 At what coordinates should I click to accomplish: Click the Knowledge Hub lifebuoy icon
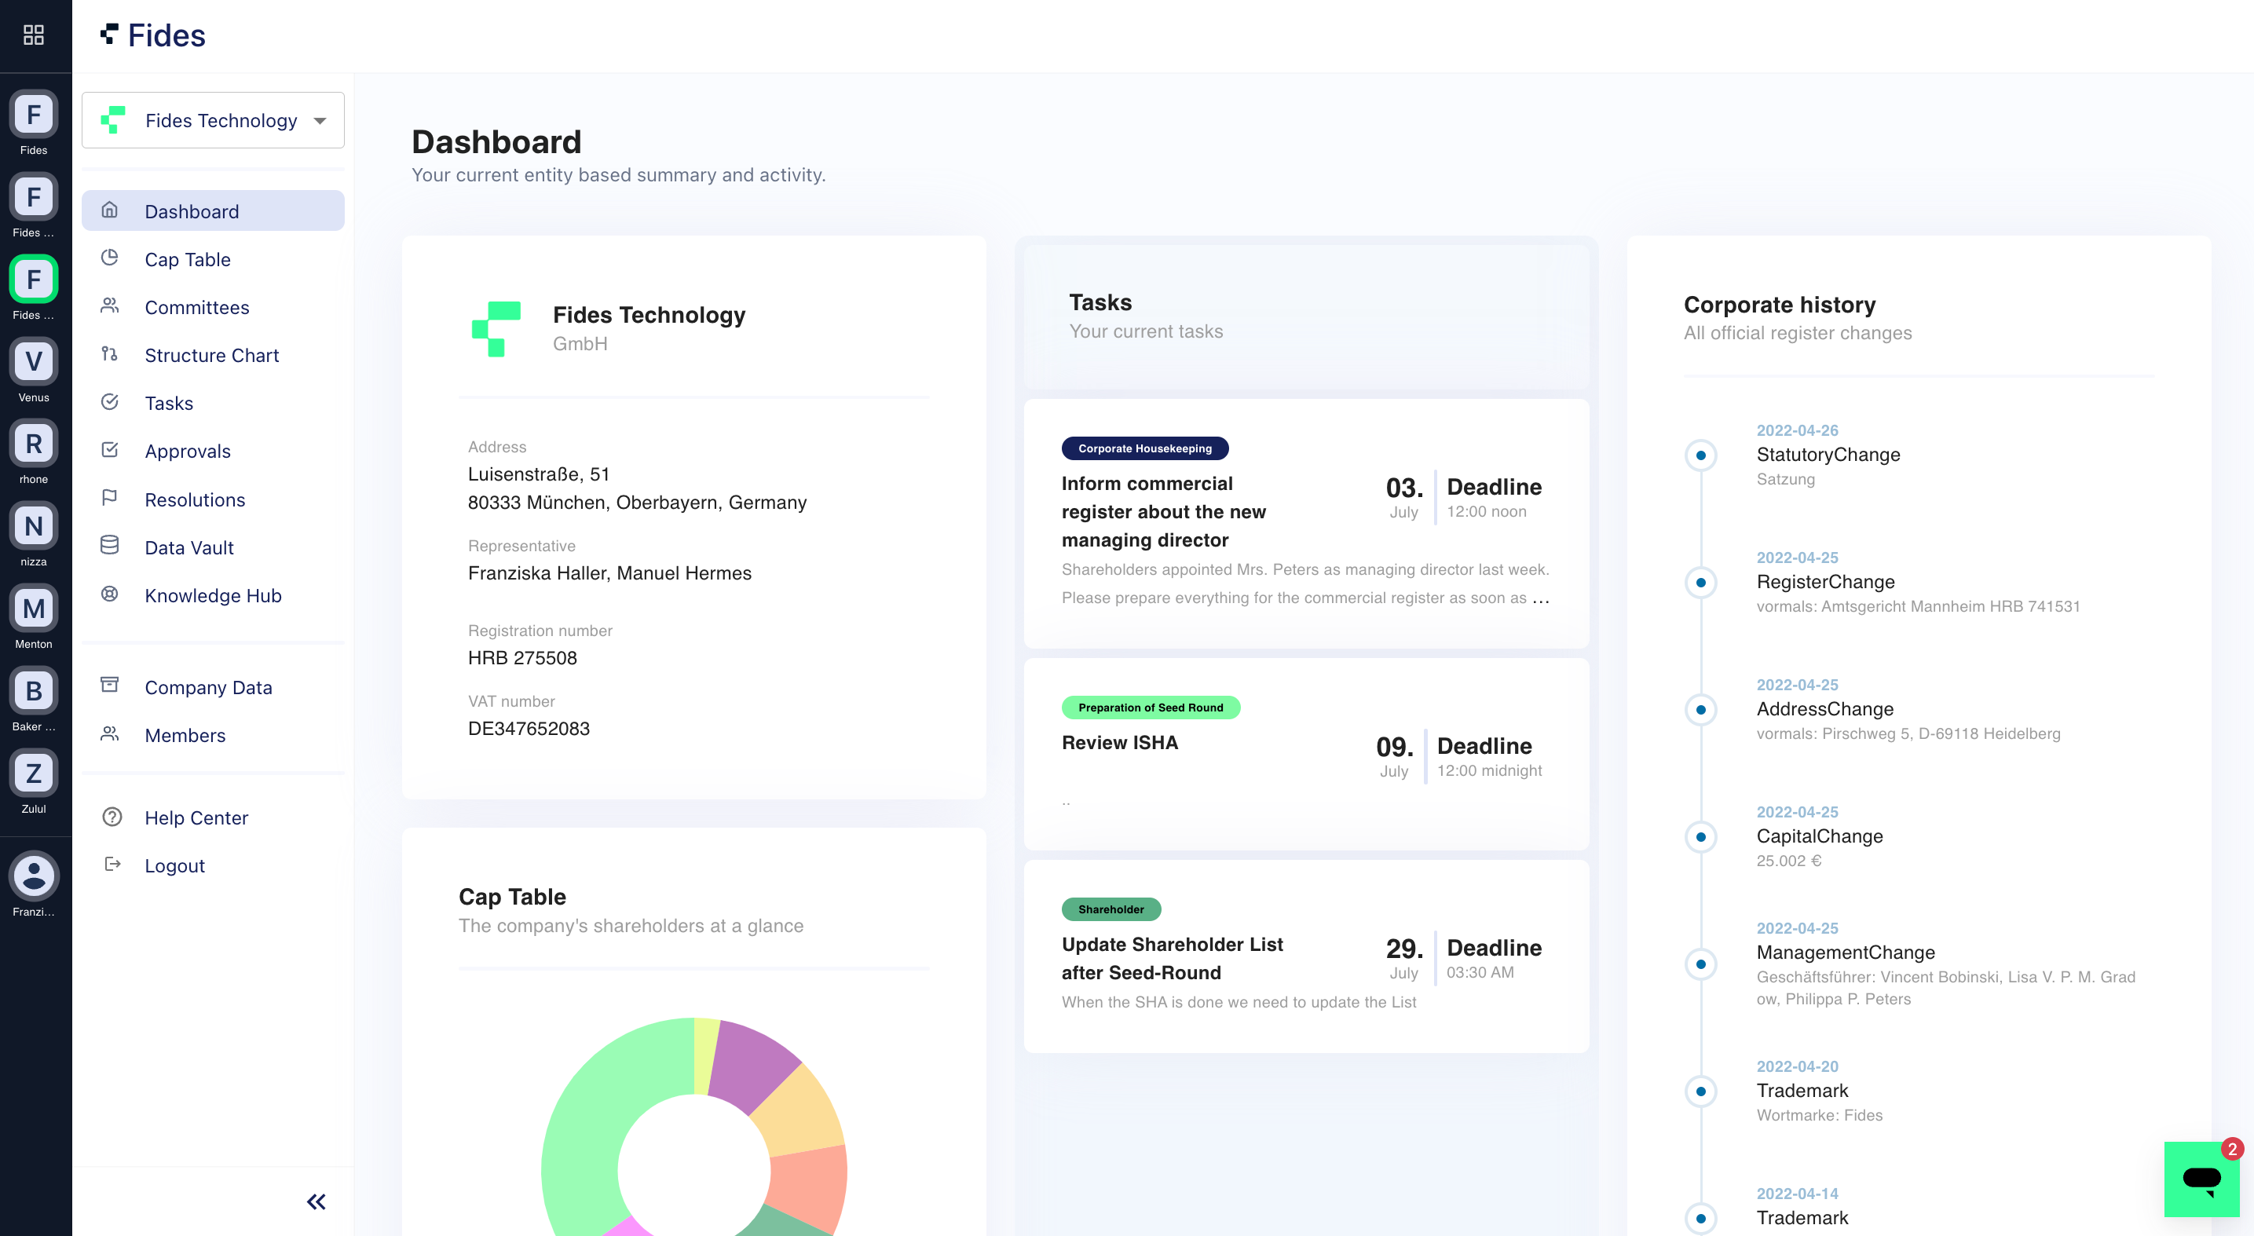tap(109, 594)
